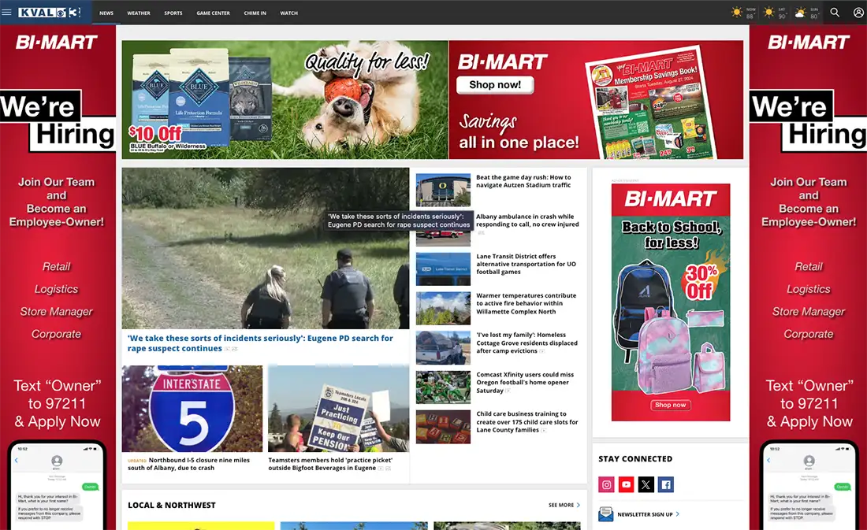Viewport: 867px width, 530px height.
Task: Open SEE MORE in Local & Northwest
Action: pos(564,505)
